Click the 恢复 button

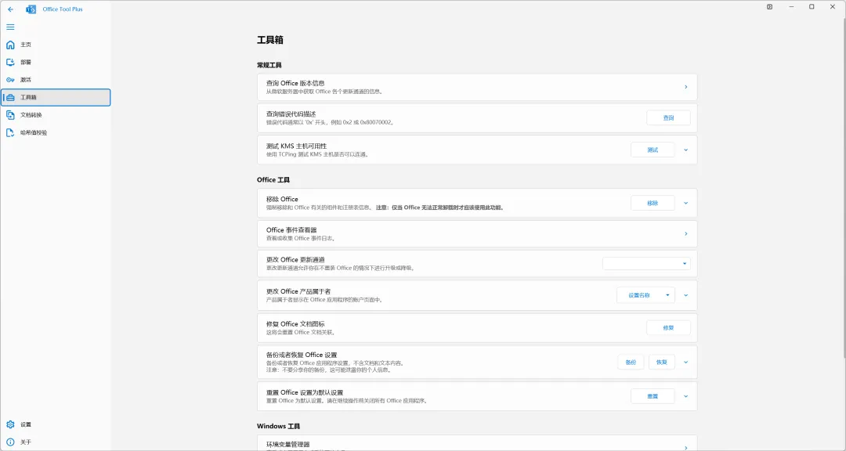click(662, 363)
